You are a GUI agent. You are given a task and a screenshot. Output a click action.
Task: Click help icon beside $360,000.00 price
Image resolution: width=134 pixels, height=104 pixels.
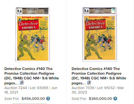115,99
